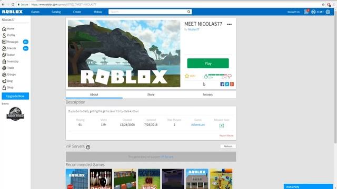This screenshot has width=337, height=189.
Task: Open the VIP Servers link in gray banner
Action: click(167, 157)
